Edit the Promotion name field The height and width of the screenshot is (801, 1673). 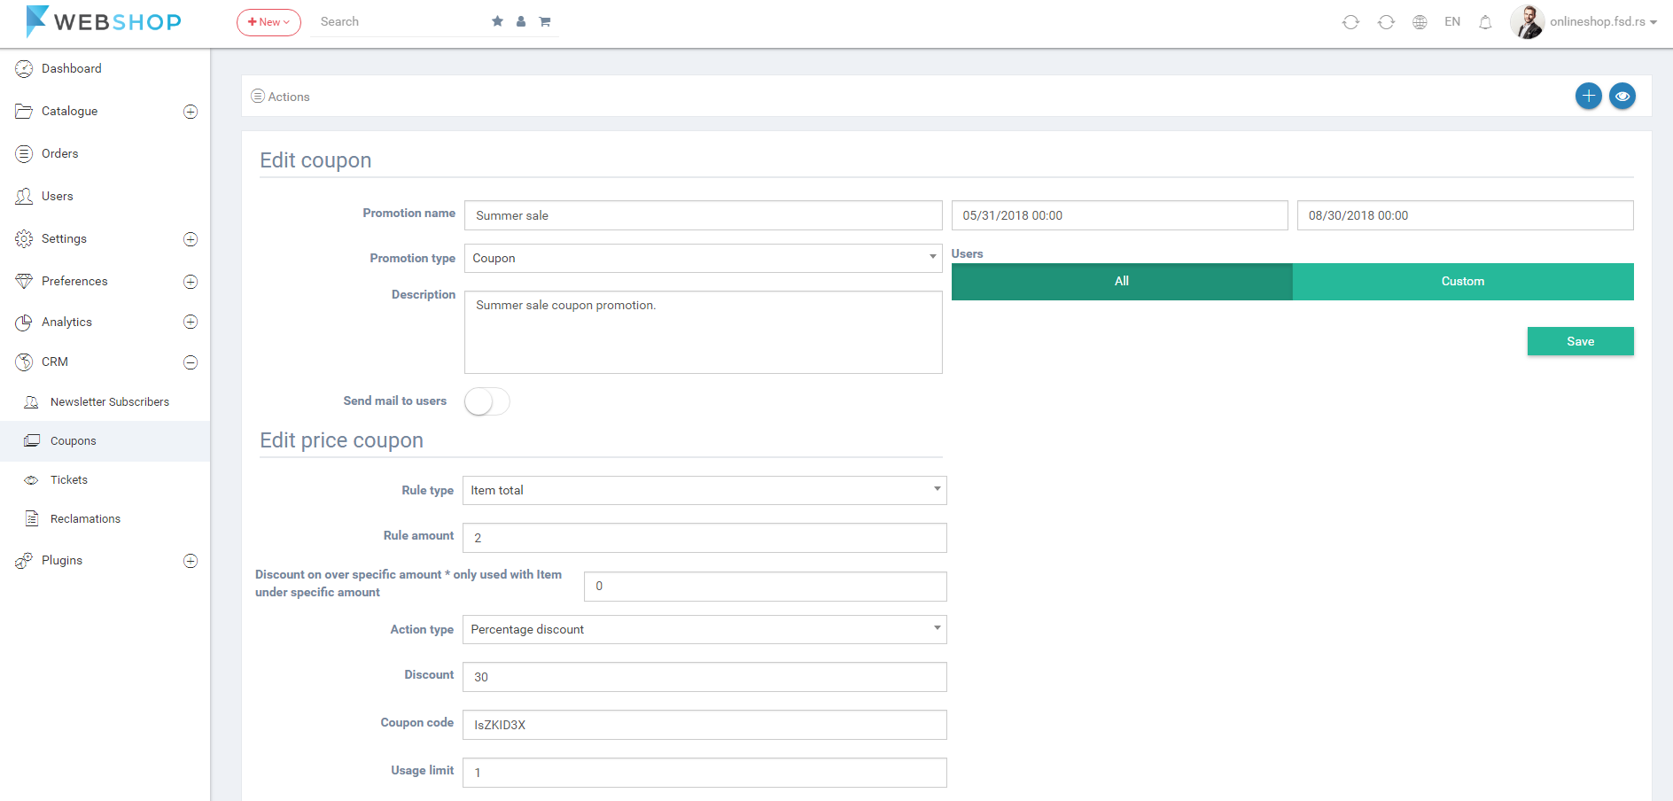tap(704, 215)
